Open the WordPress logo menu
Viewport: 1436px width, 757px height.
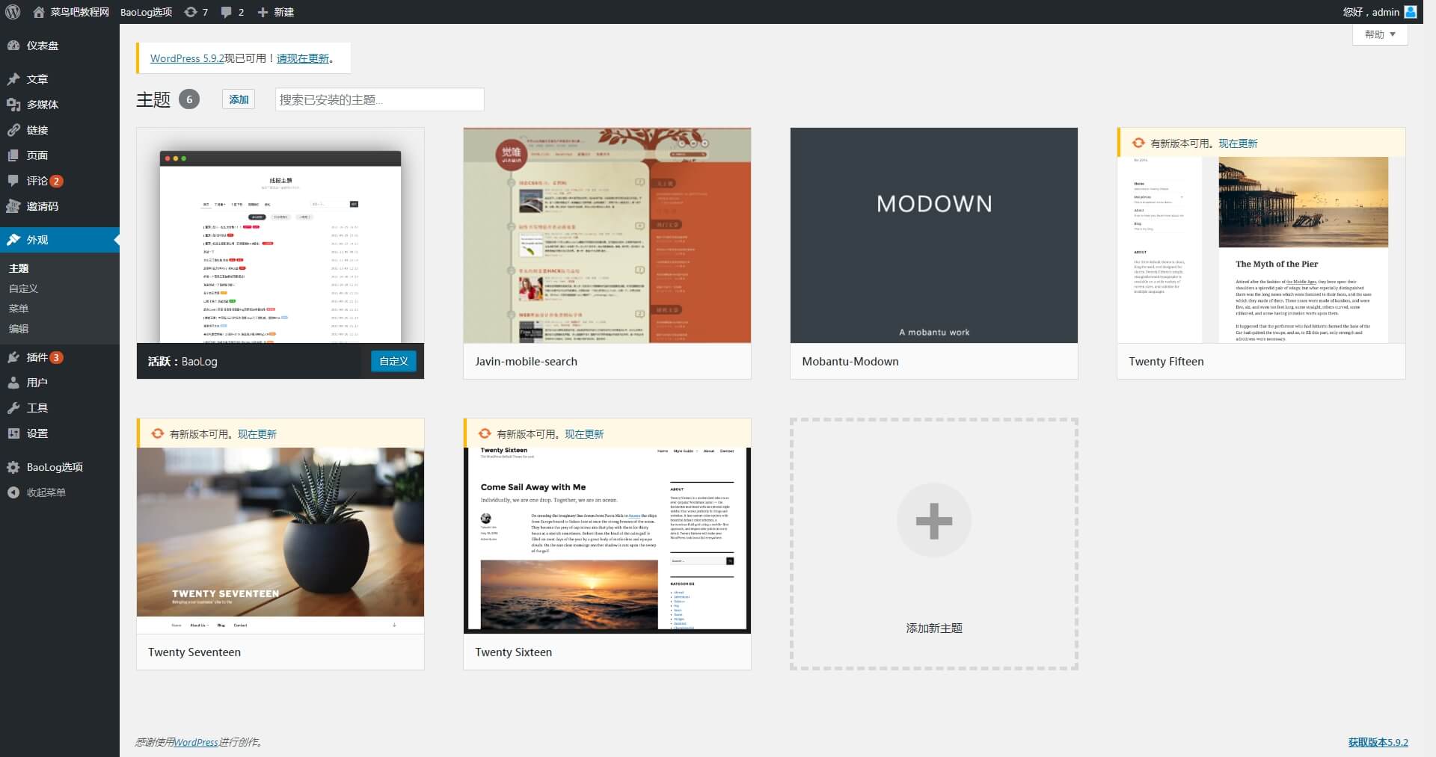(x=13, y=12)
